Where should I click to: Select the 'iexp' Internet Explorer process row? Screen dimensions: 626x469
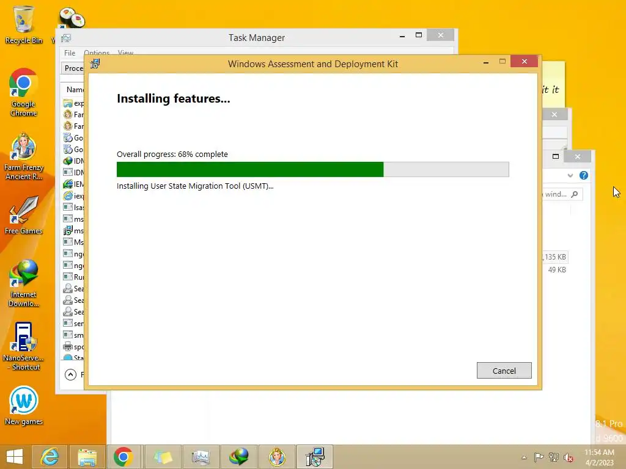click(73, 196)
